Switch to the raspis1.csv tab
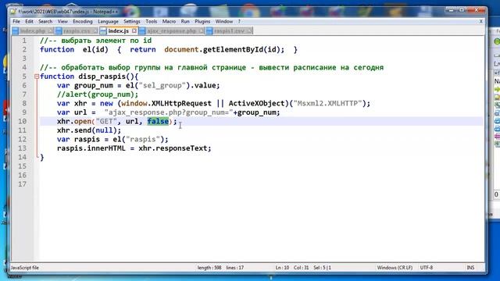500x281 pixels. (x=229, y=31)
